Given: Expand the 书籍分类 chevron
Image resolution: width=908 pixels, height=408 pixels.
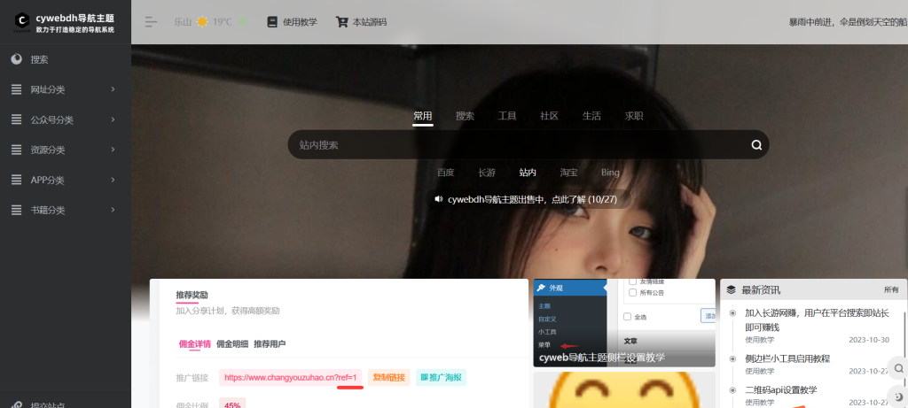Looking at the screenshot, I should coord(113,209).
